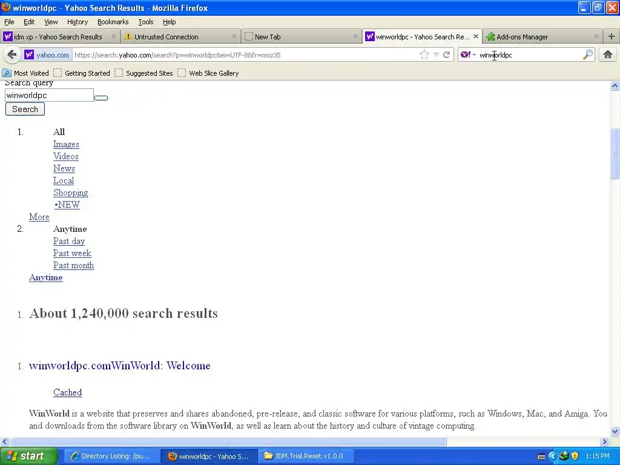Open the Shopping search link

tap(70, 193)
